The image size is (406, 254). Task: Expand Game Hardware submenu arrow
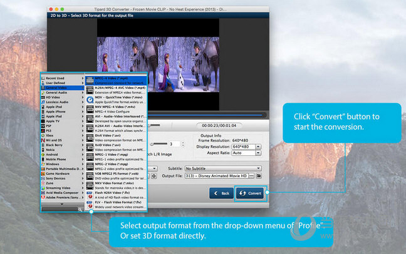(x=83, y=173)
